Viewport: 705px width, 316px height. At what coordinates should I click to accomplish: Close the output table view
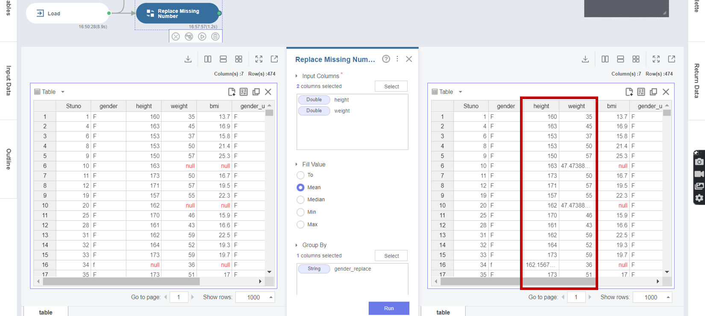pos(666,92)
